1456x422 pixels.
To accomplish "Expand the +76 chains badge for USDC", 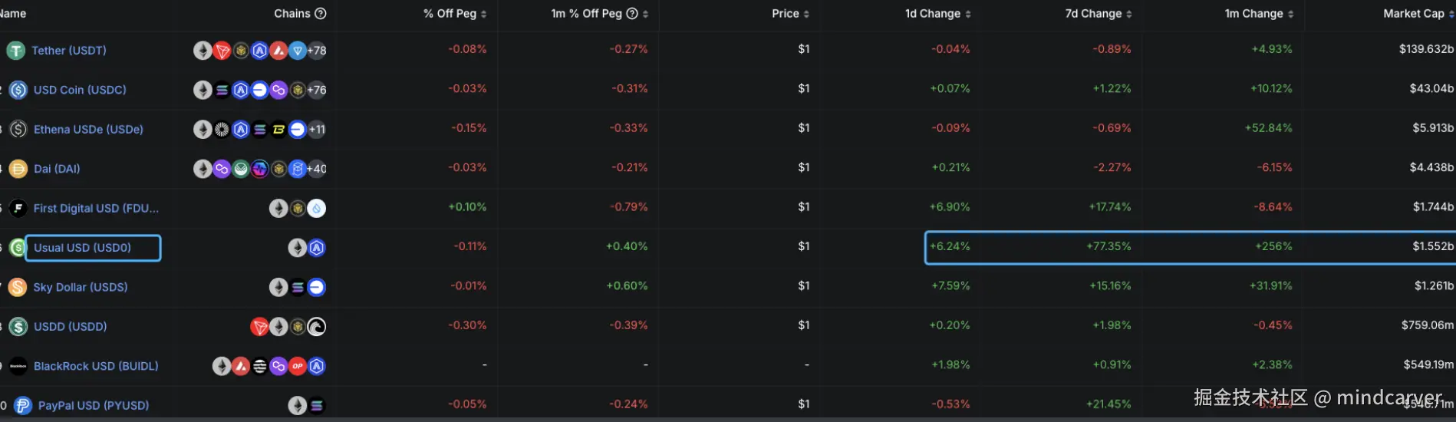I will [317, 90].
